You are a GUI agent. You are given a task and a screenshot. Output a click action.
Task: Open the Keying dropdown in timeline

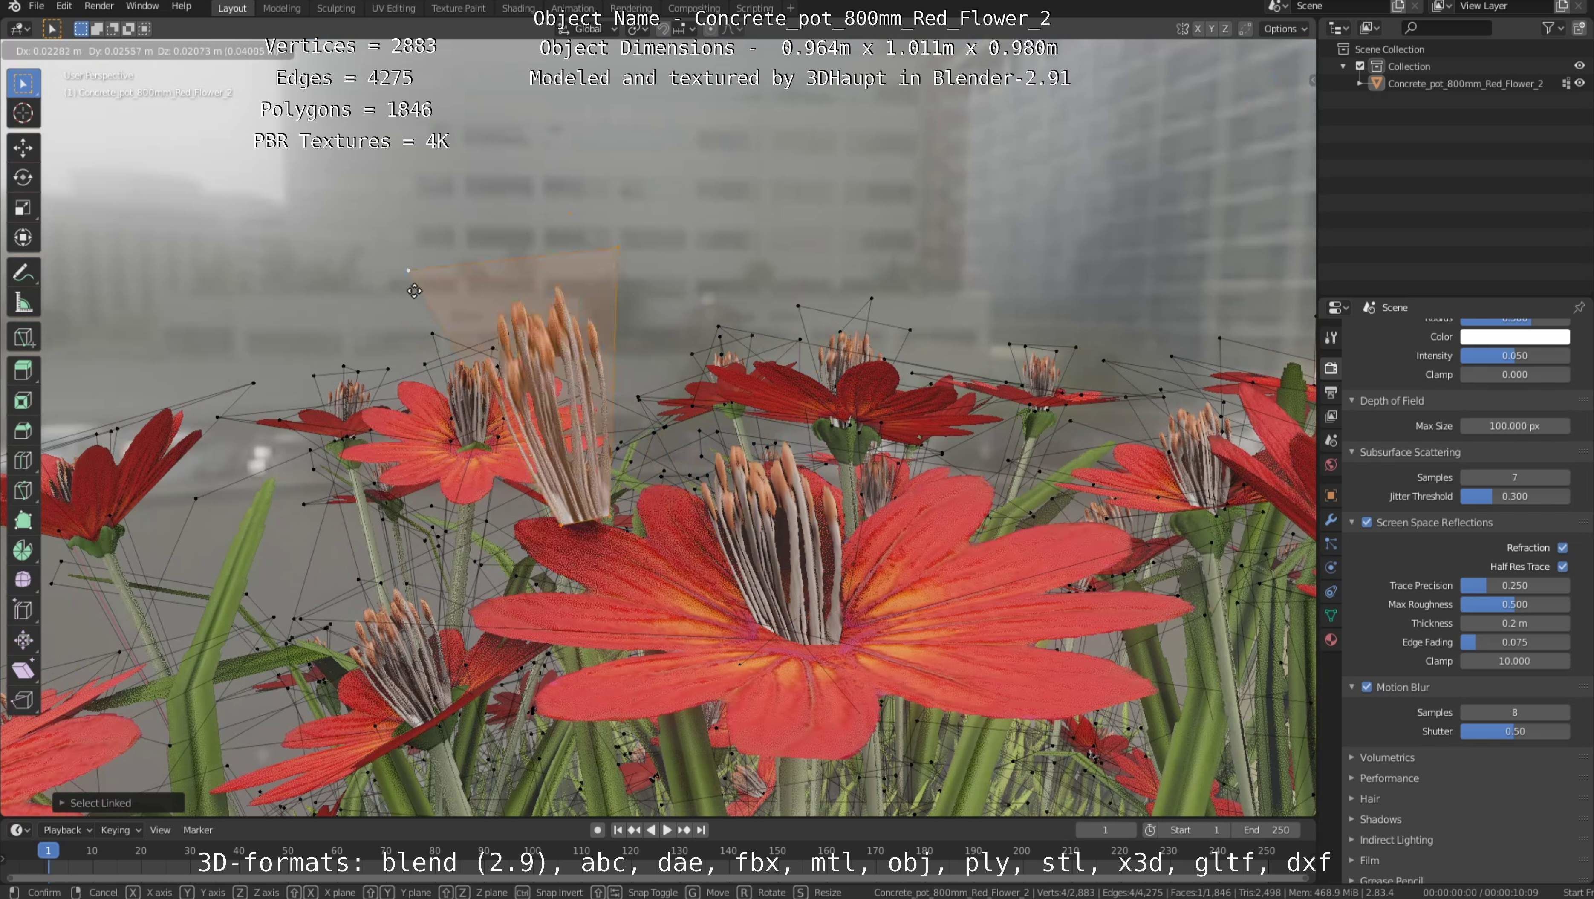[x=121, y=830]
